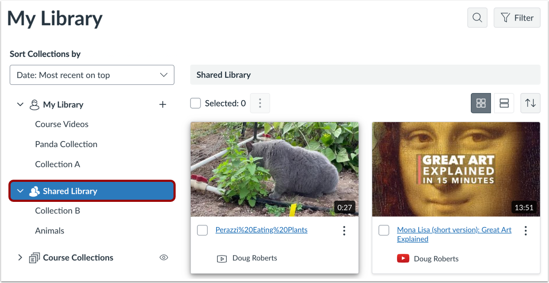Open bulk actions three-dot menu

[x=260, y=103]
